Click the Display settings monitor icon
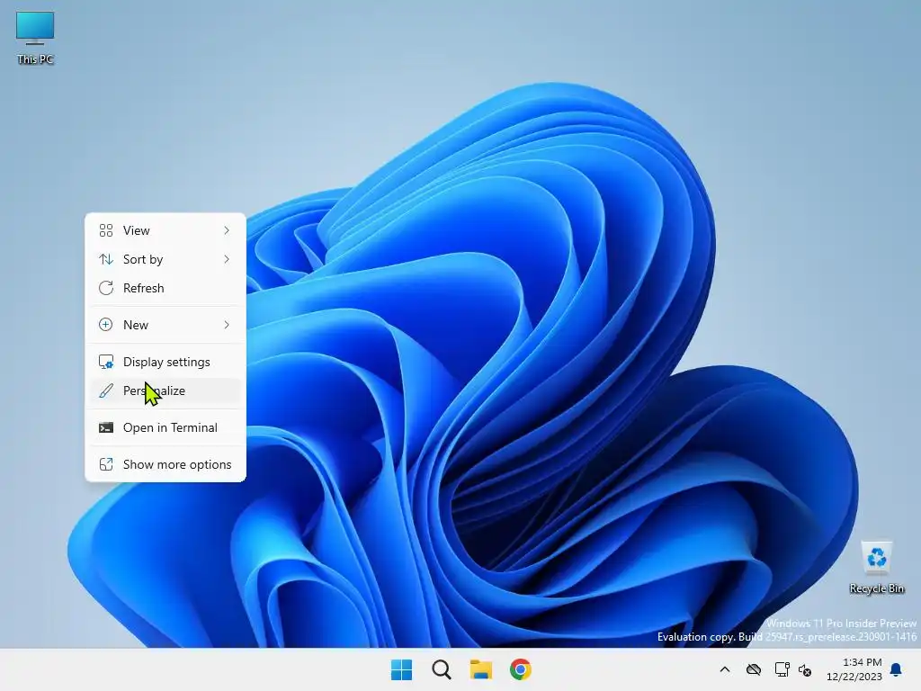This screenshot has height=691, width=921. 106,362
